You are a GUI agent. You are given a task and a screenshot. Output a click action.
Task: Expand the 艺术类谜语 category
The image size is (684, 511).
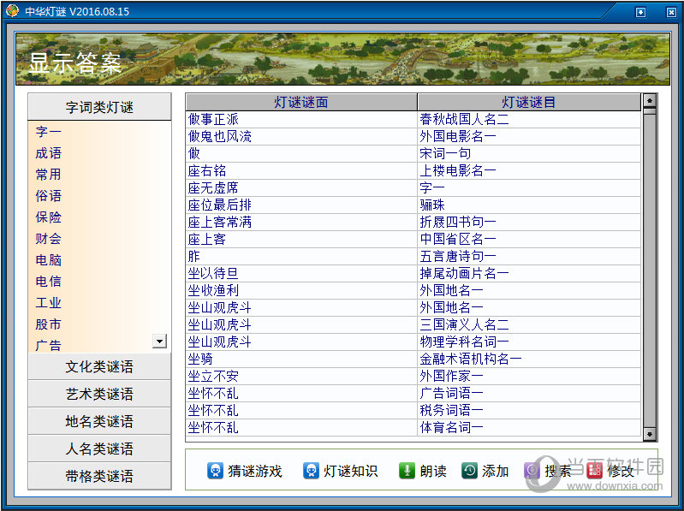coord(99,394)
